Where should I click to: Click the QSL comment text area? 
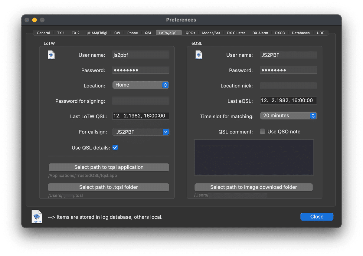(x=254, y=157)
